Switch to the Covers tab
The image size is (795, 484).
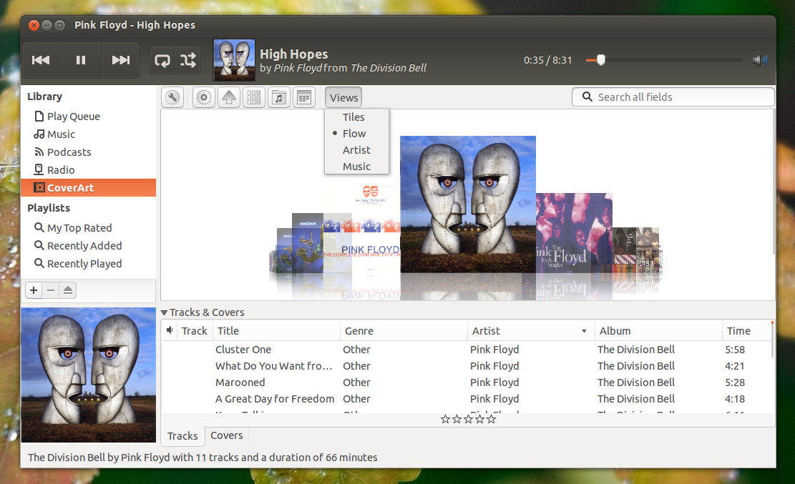click(227, 435)
